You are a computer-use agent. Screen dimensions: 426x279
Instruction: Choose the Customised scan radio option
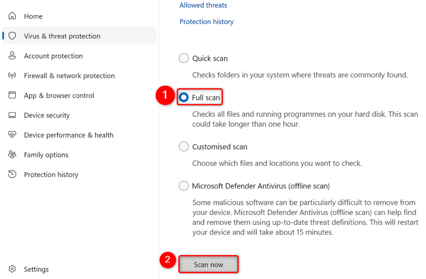coord(184,147)
